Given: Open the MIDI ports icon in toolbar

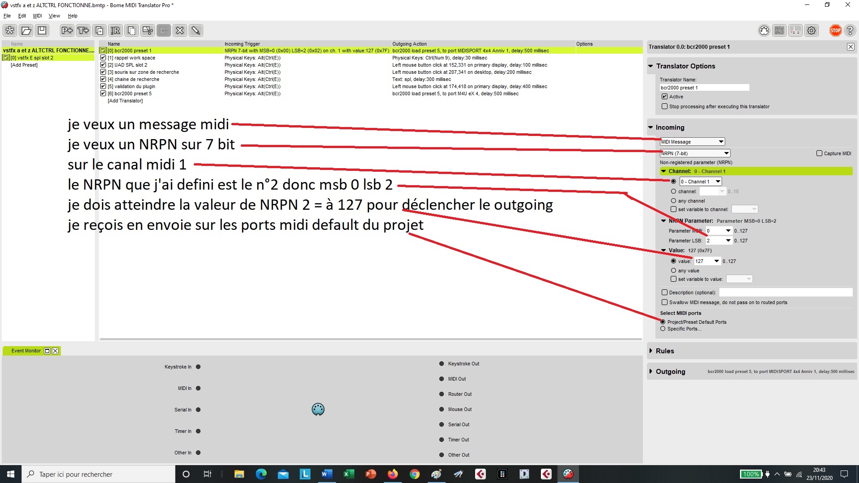Looking at the screenshot, I should click(764, 30).
